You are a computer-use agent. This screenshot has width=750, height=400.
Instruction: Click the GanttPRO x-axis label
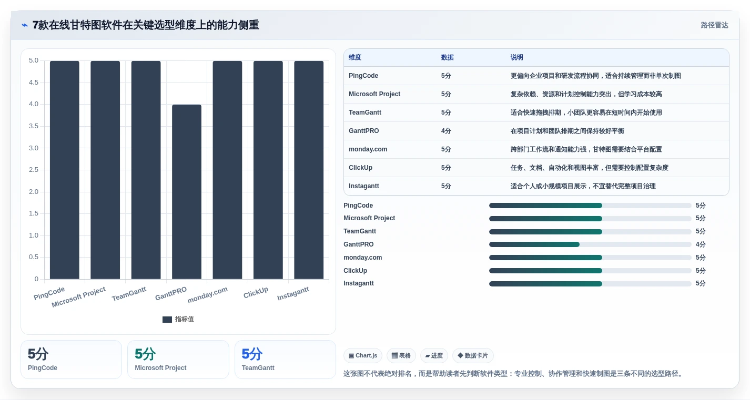coord(171,294)
